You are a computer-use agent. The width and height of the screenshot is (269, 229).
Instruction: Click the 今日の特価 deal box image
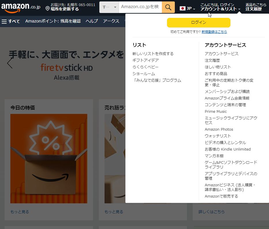(x=49, y=158)
